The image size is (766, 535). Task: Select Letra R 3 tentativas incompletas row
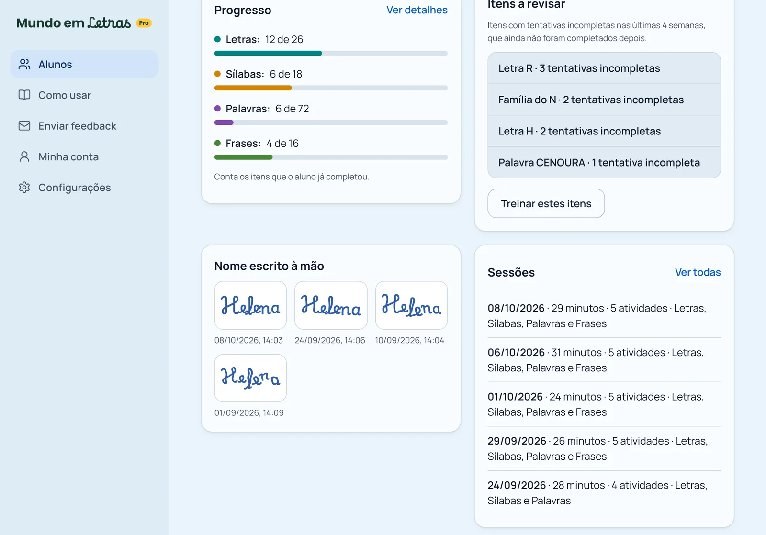pyautogui.click(x=604, y=68)
